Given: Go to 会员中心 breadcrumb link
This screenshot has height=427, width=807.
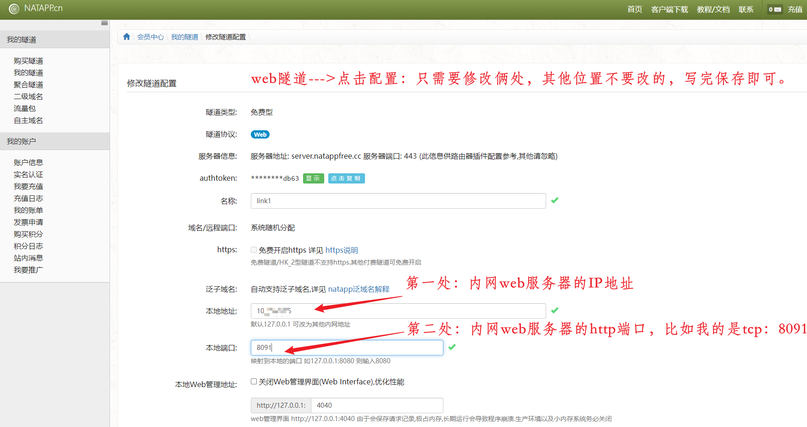Looking at the screenshot, I should click(150, 37).
